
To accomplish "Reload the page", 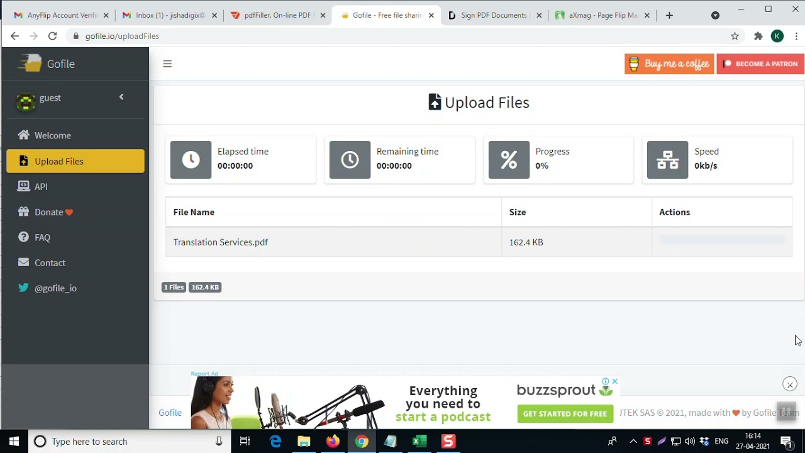I will pyautogui.click(x=52, y=36).
